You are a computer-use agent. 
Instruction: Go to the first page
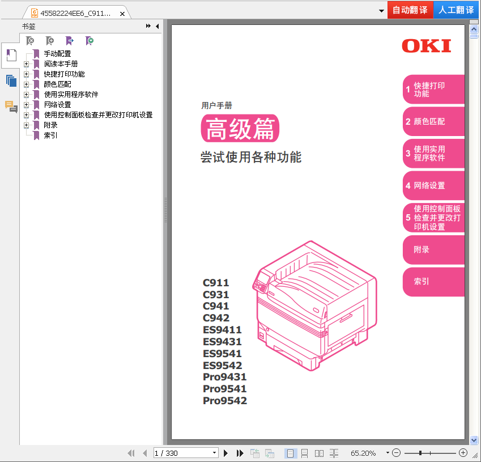131,453
